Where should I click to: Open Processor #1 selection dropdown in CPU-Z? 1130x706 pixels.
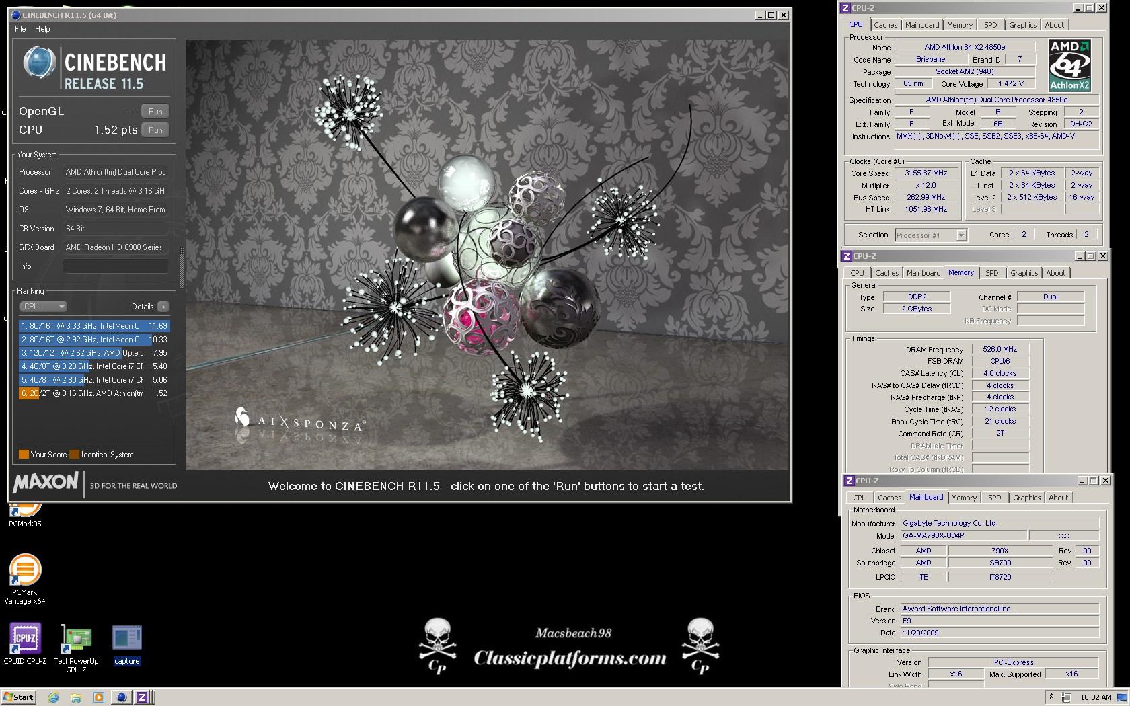pos(931,235)
